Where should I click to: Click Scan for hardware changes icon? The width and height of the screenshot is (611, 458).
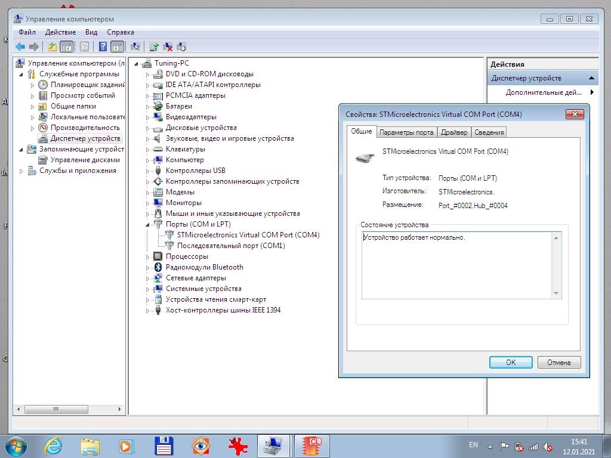[135, 47]
